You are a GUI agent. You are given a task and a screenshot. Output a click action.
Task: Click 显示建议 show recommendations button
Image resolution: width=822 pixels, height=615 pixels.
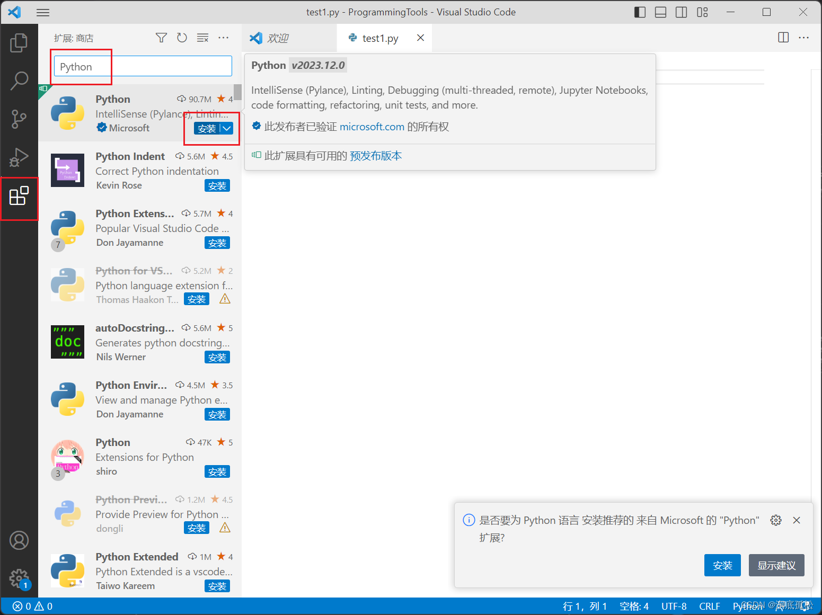click(776, 565)
